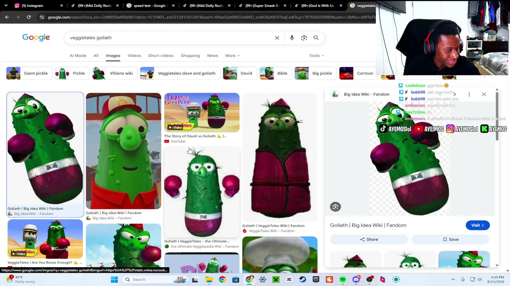Select the All results tab
The image size is (510, 286).
96,56
